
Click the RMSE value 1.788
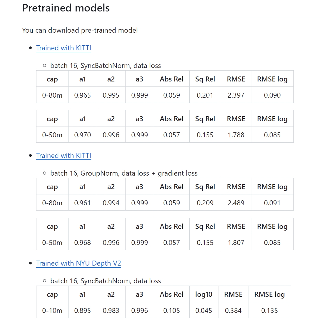(236, 135)
